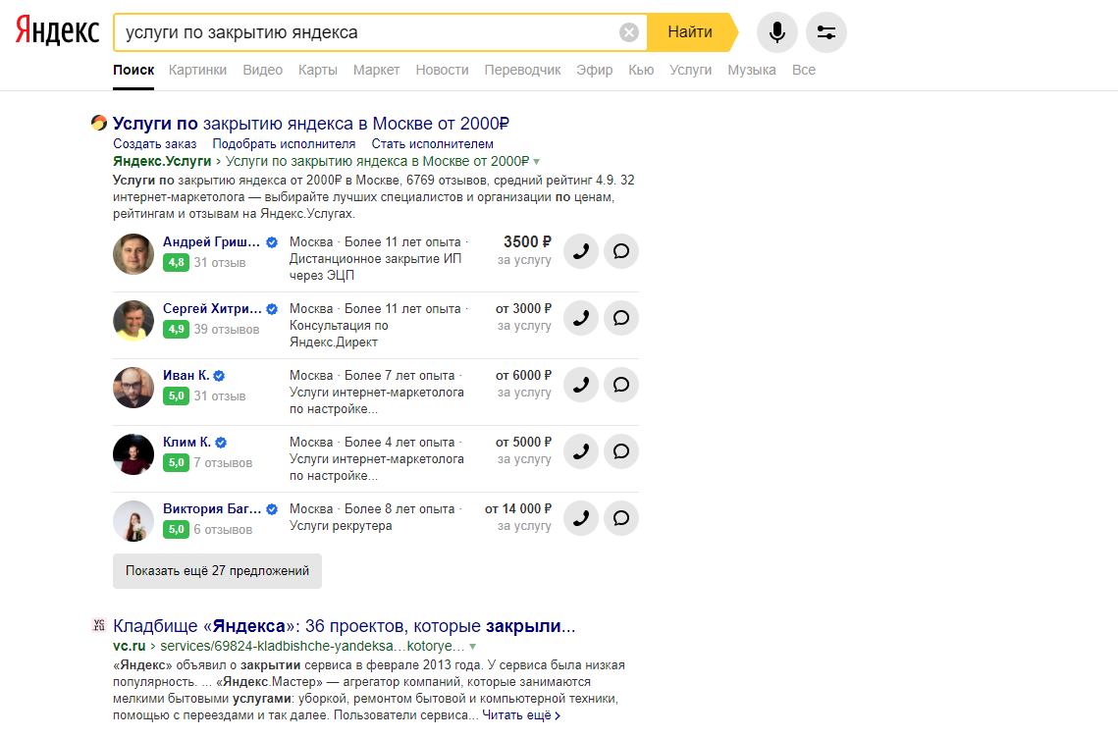This screenshot has height=738, width=1118.
Task: Click verified badge next to Клим К.
Action: 221,443
